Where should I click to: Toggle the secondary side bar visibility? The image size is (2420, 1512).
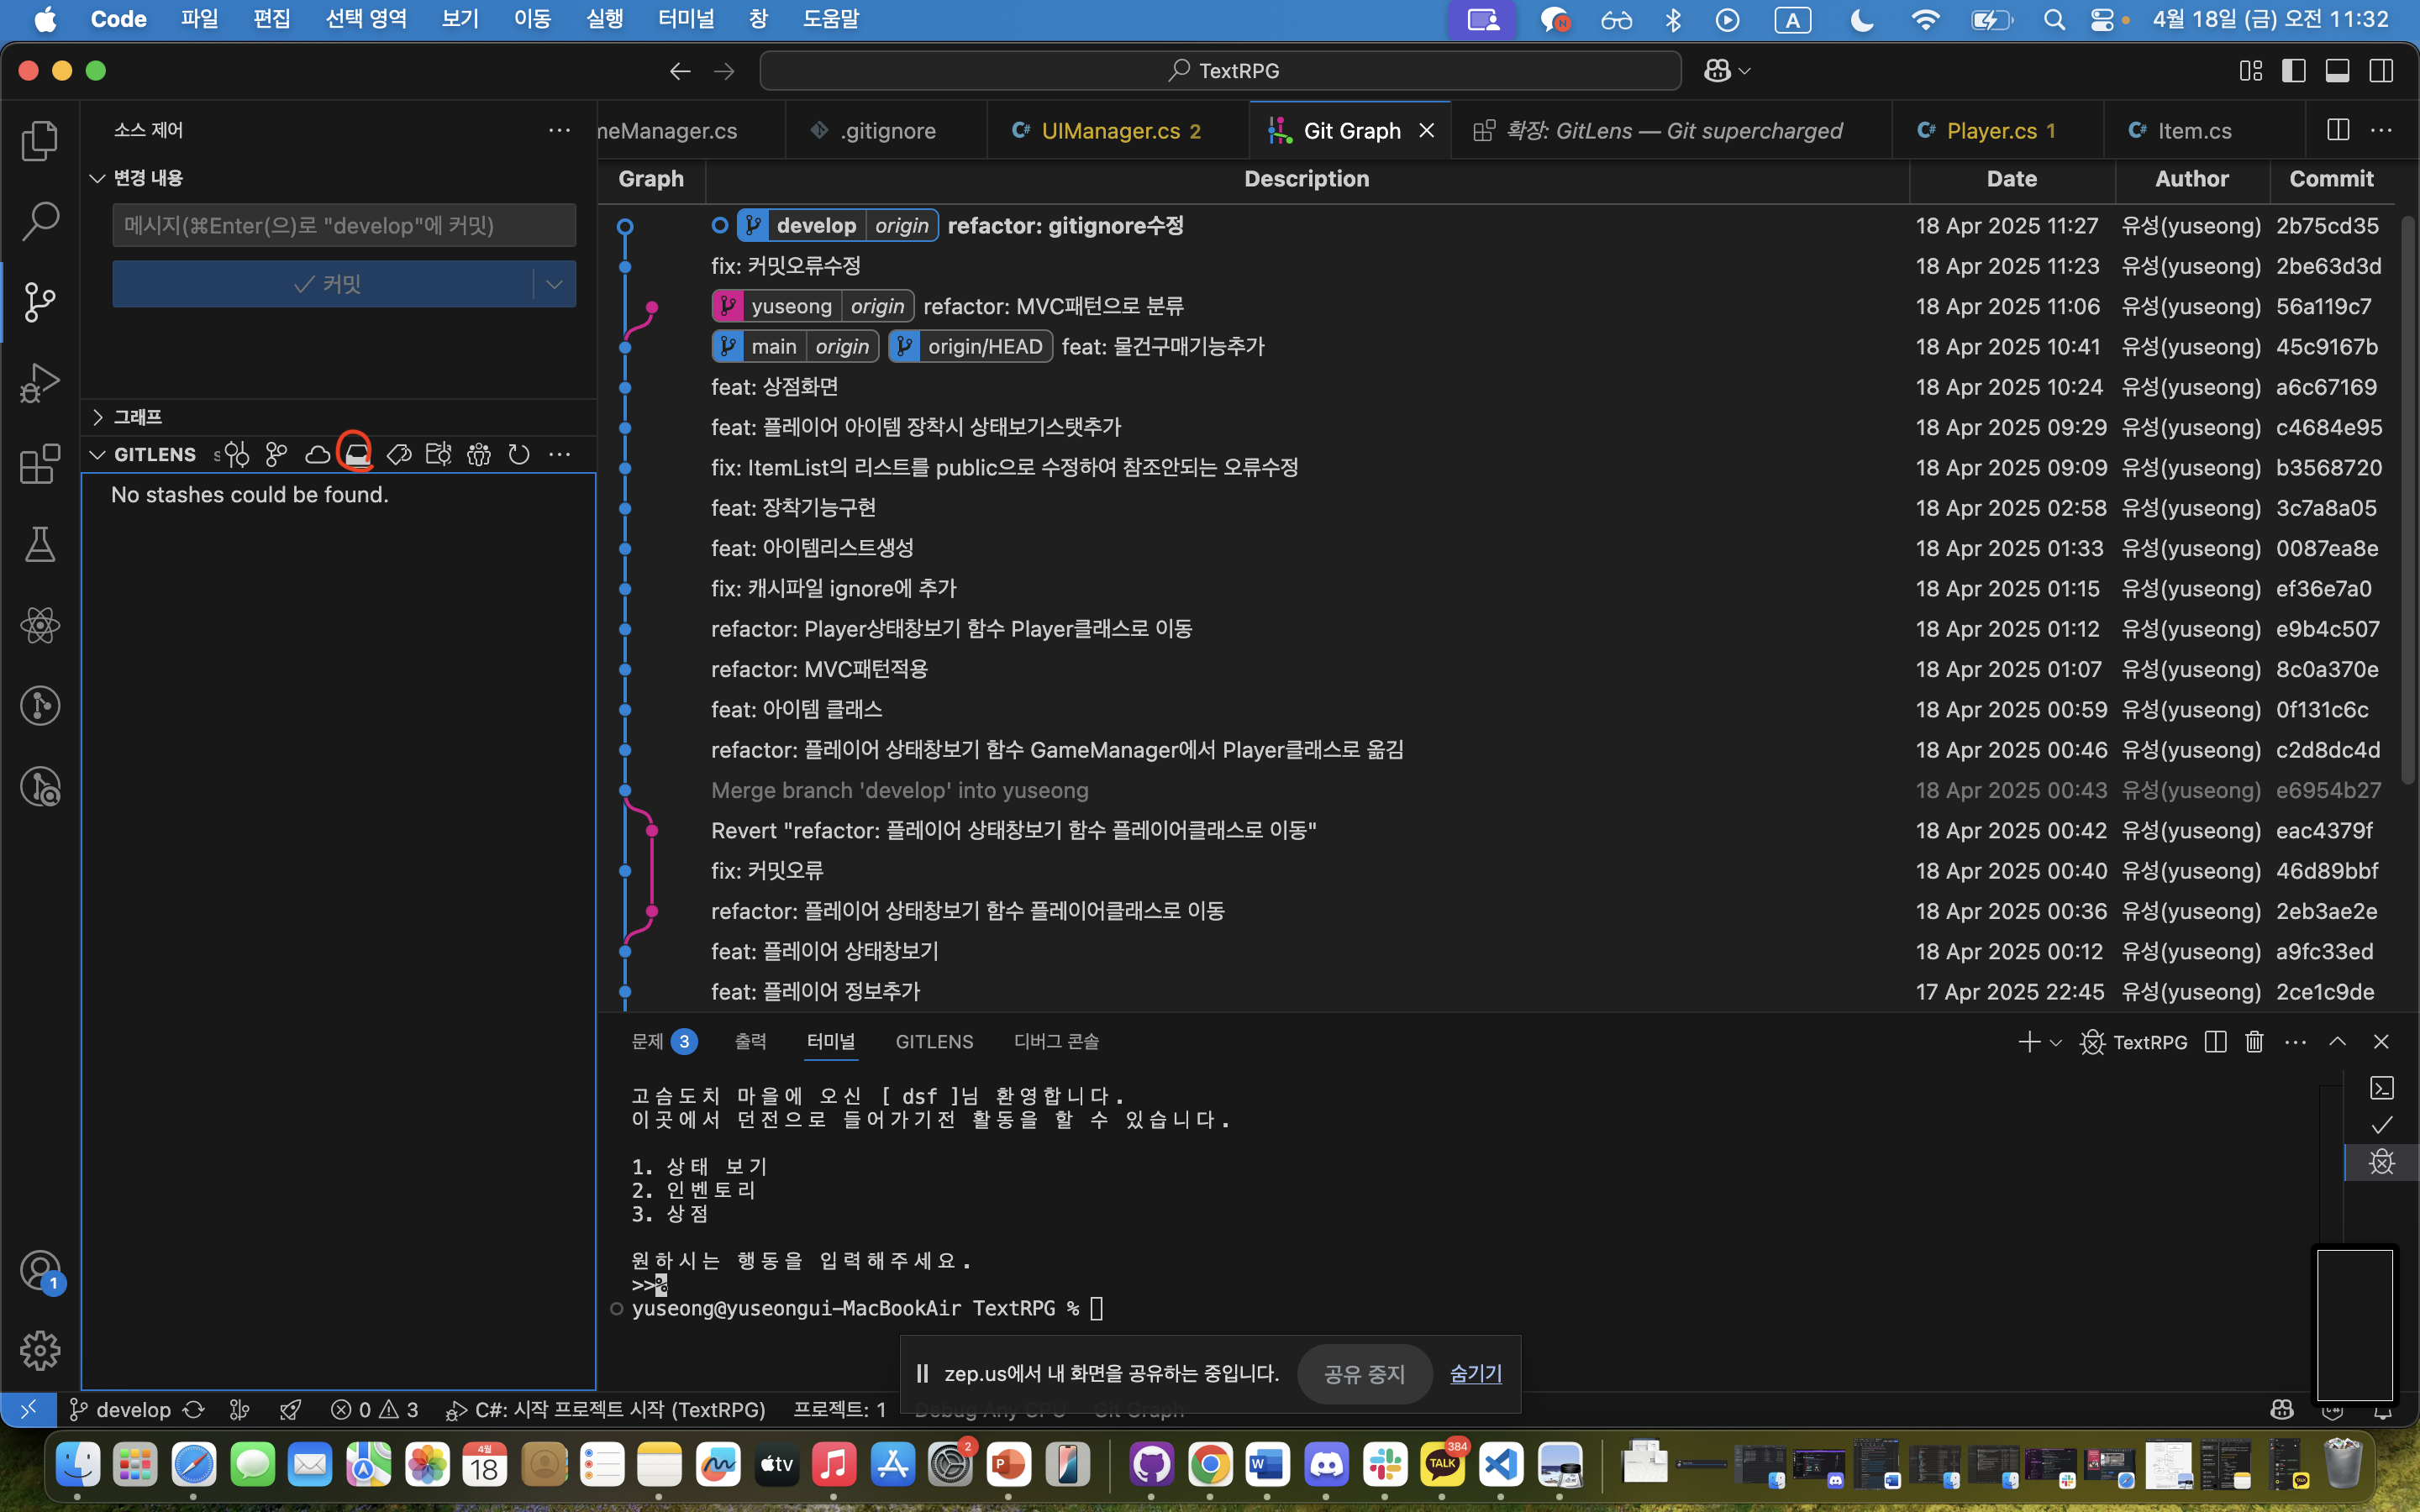coord(2381,71)
